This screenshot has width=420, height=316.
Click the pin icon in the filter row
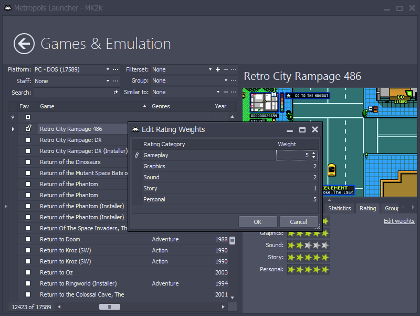pos(13,117)
